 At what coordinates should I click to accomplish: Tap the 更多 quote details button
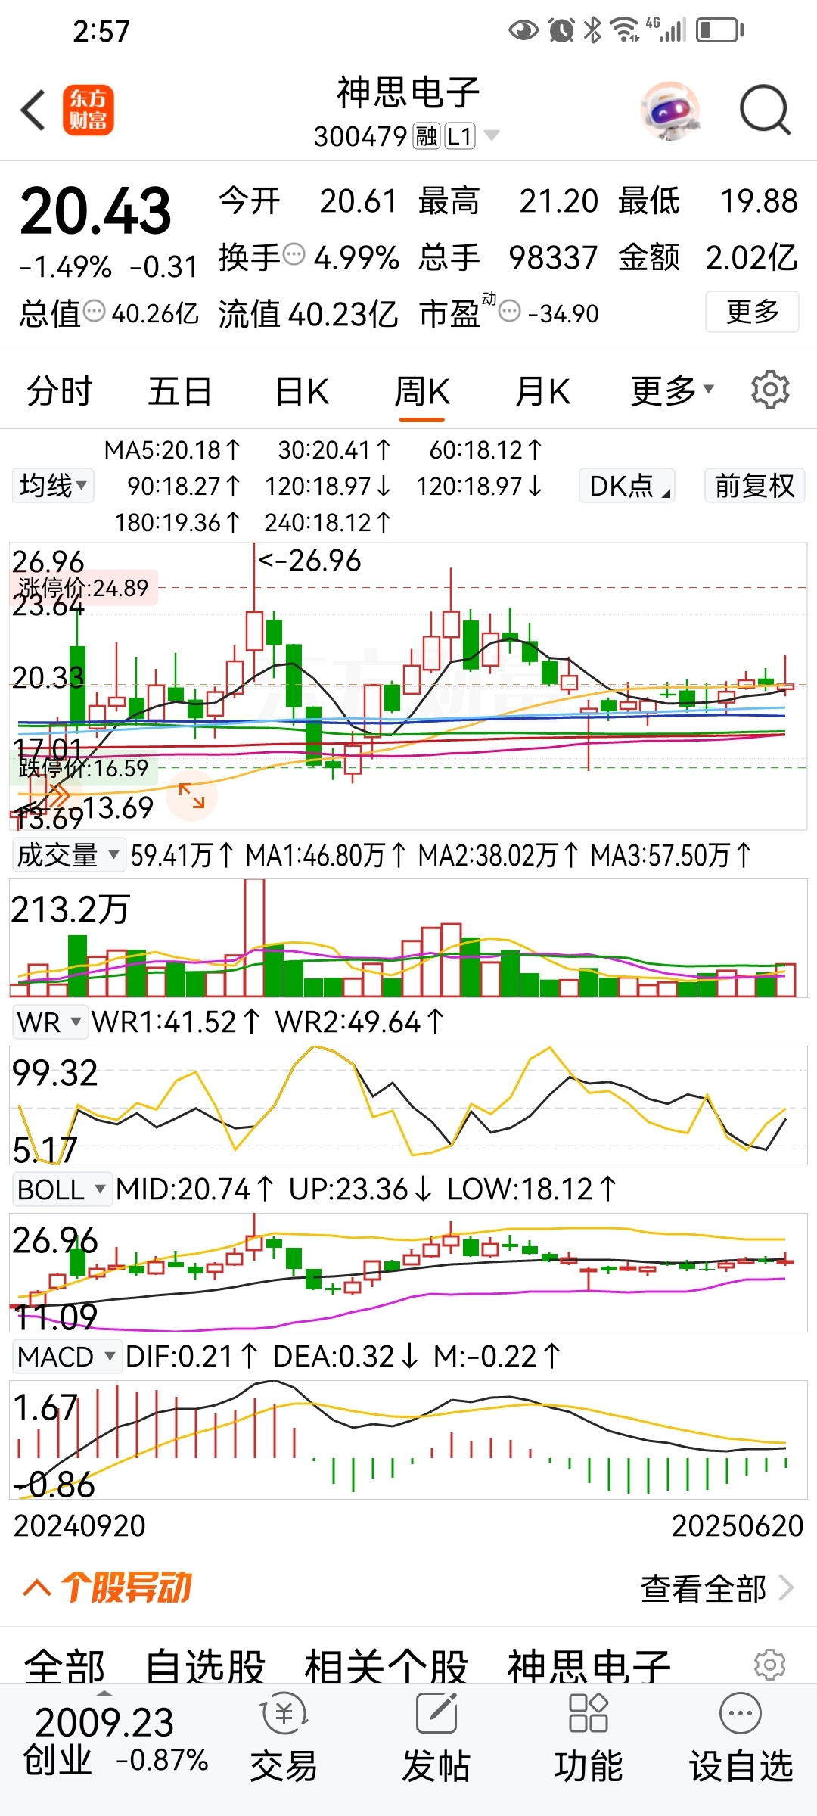point(752,311)
